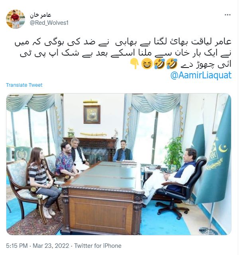Click the profile avatar of عامر خان
The width and height of the screenshot is (239, 255).
click(16, 19)
